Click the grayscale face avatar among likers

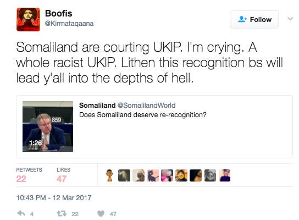[210, 175]
